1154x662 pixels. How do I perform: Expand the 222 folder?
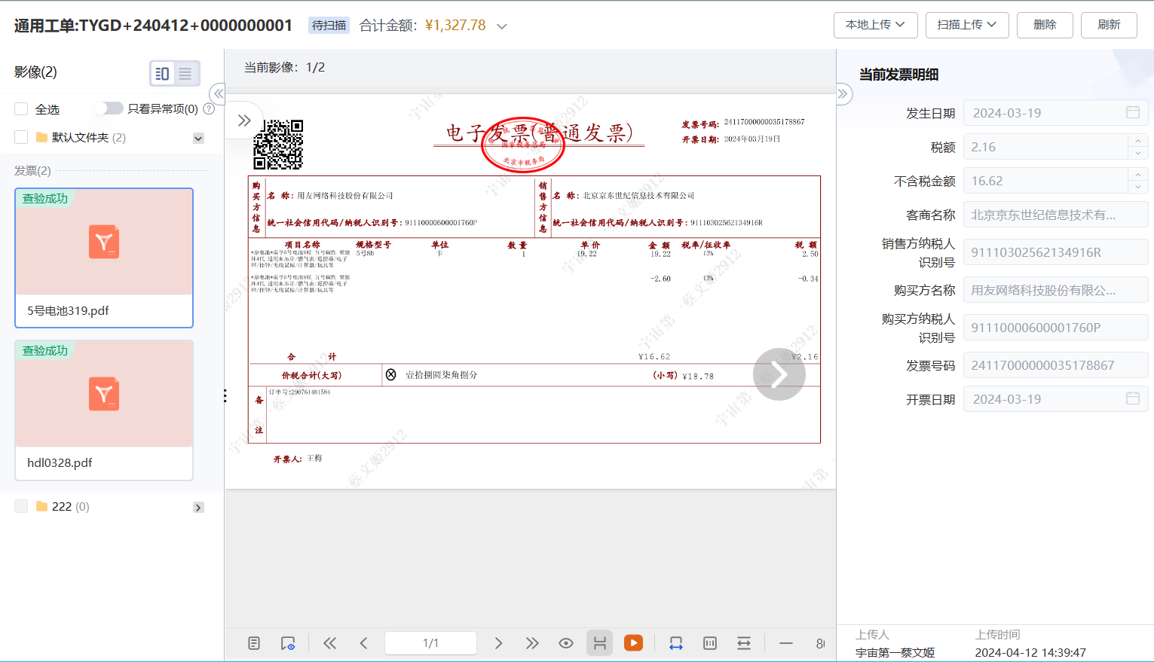198,507
